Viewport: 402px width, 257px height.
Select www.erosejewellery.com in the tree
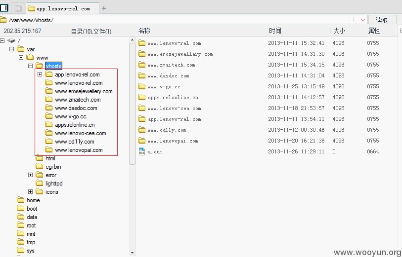84,91
